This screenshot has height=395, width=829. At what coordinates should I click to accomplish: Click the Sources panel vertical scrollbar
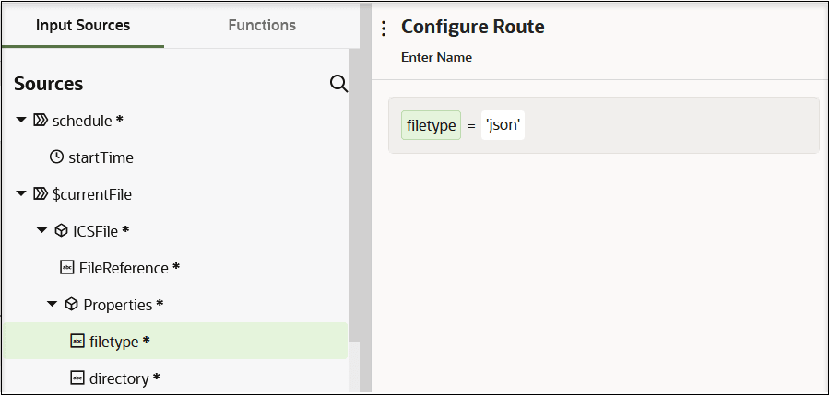354,195
